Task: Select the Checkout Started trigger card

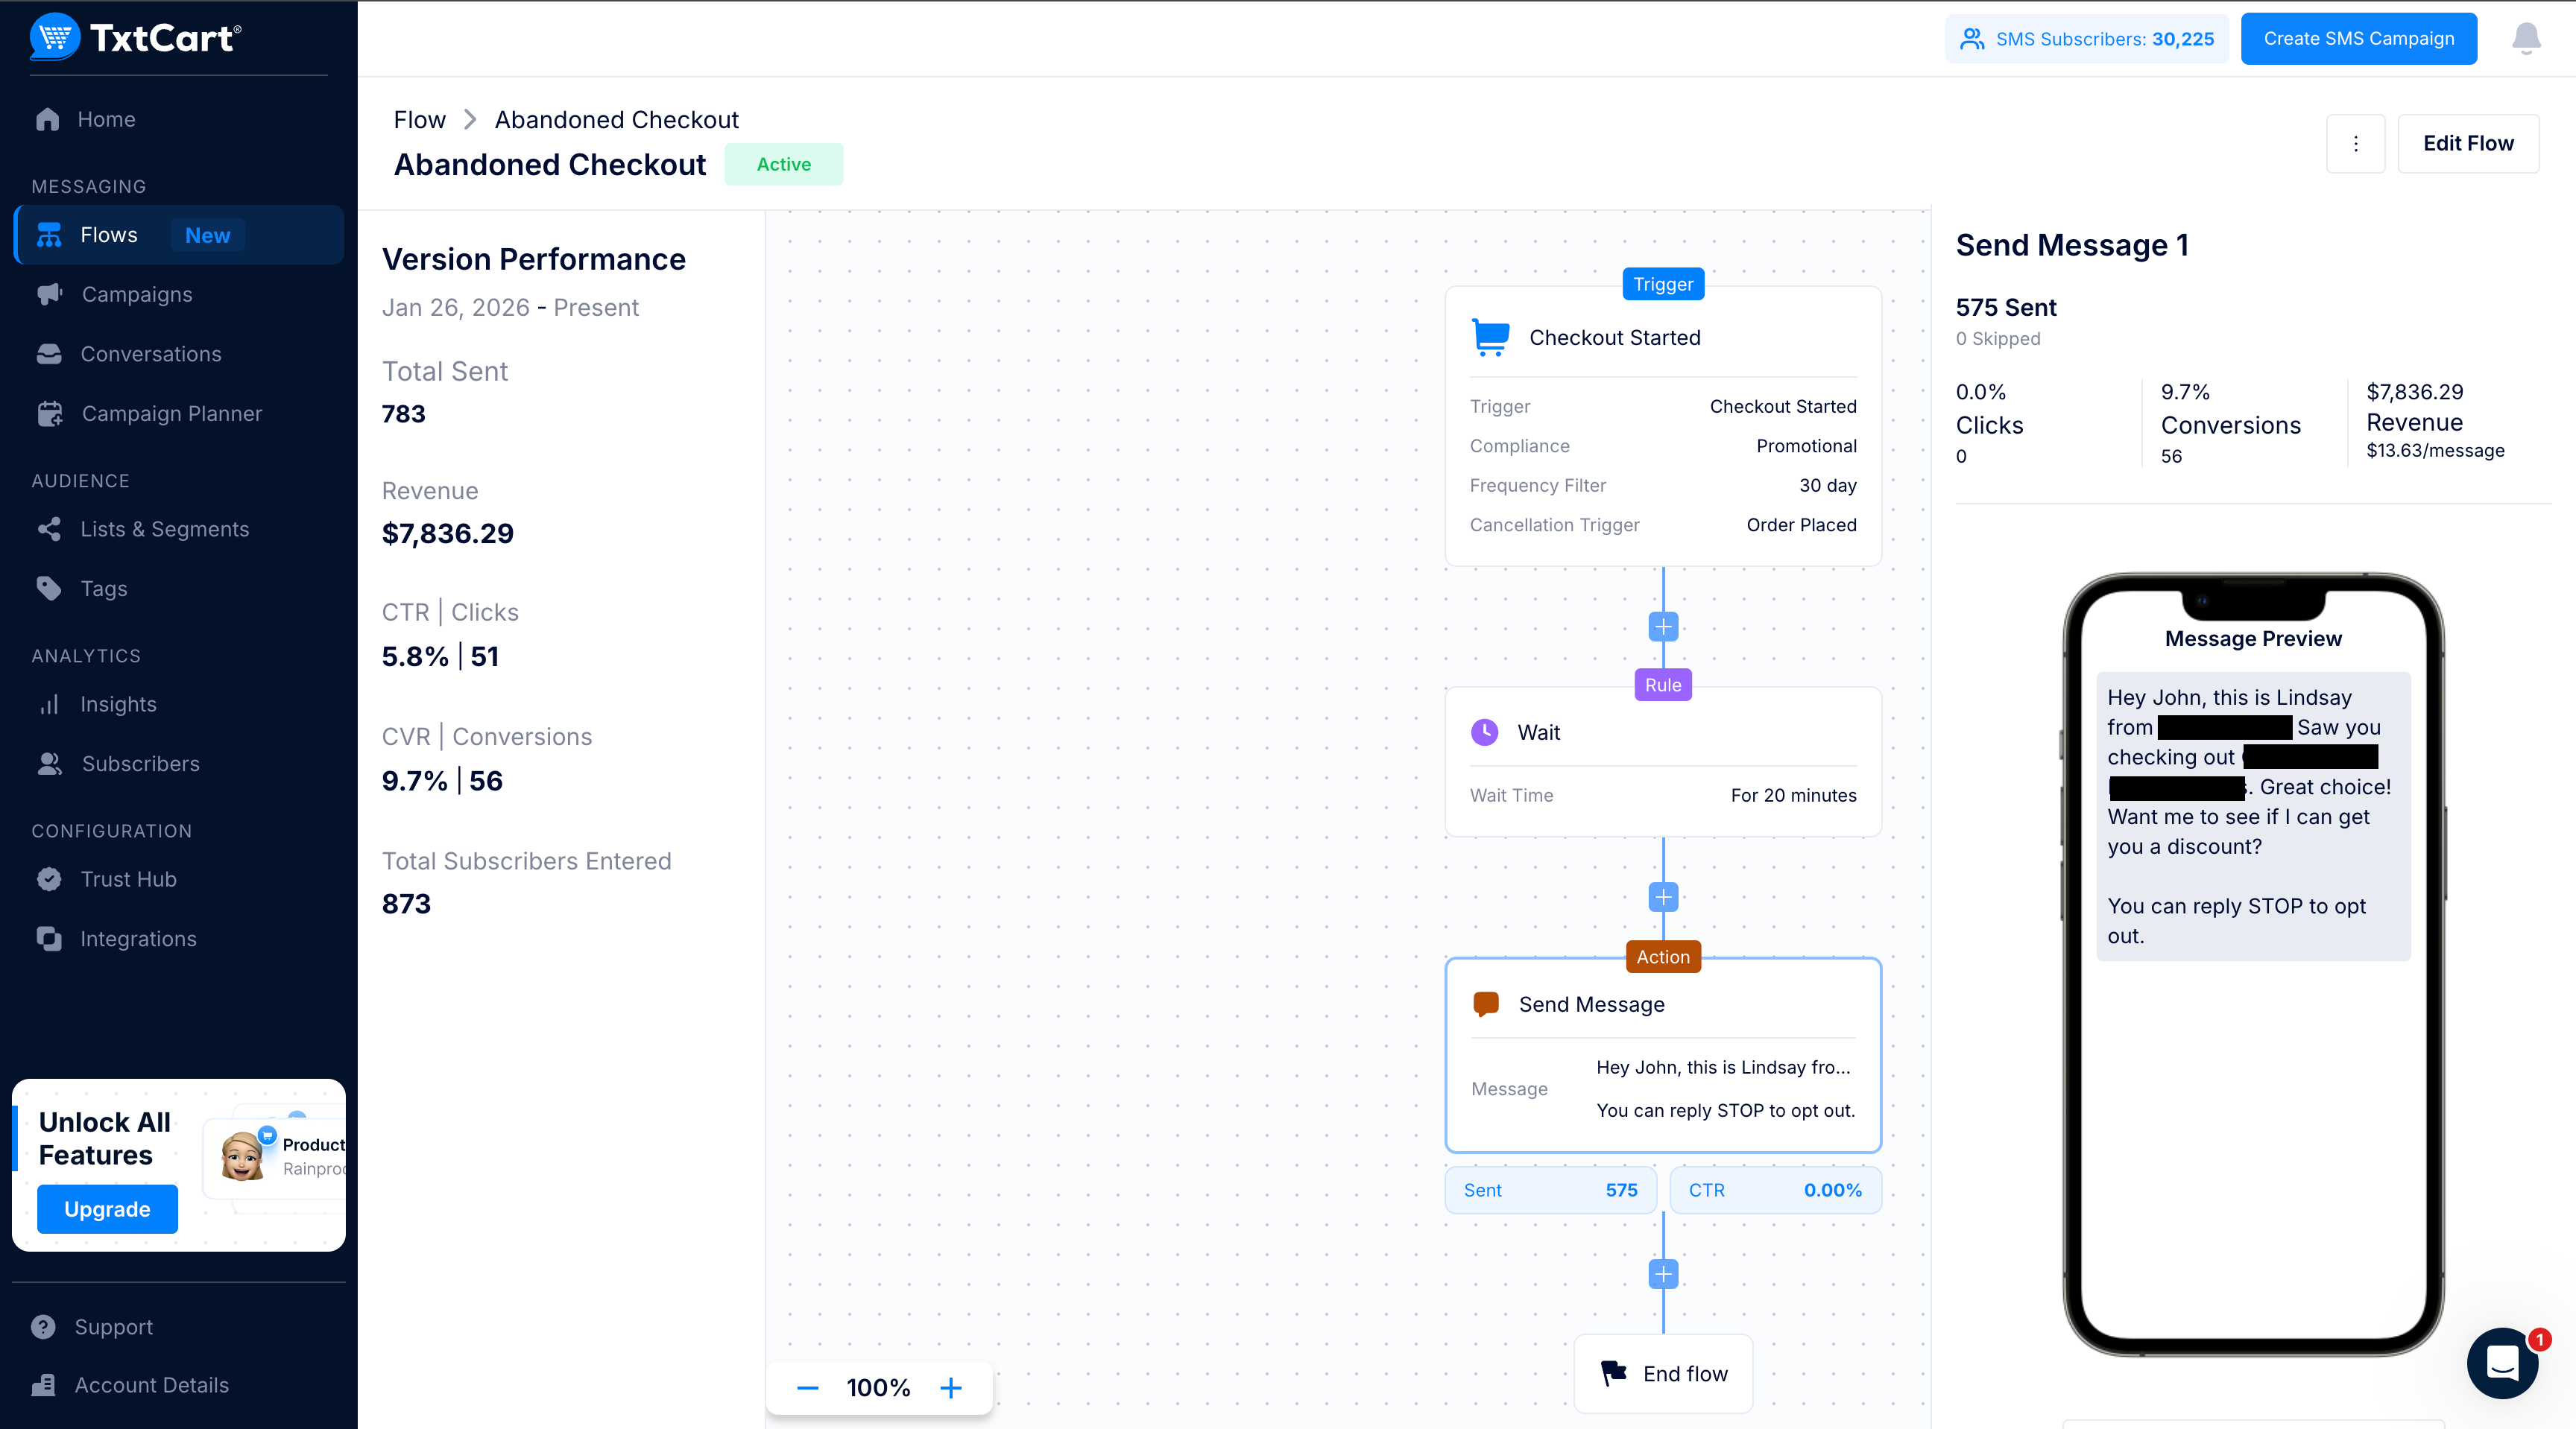Action: [x=1663, y=427]
